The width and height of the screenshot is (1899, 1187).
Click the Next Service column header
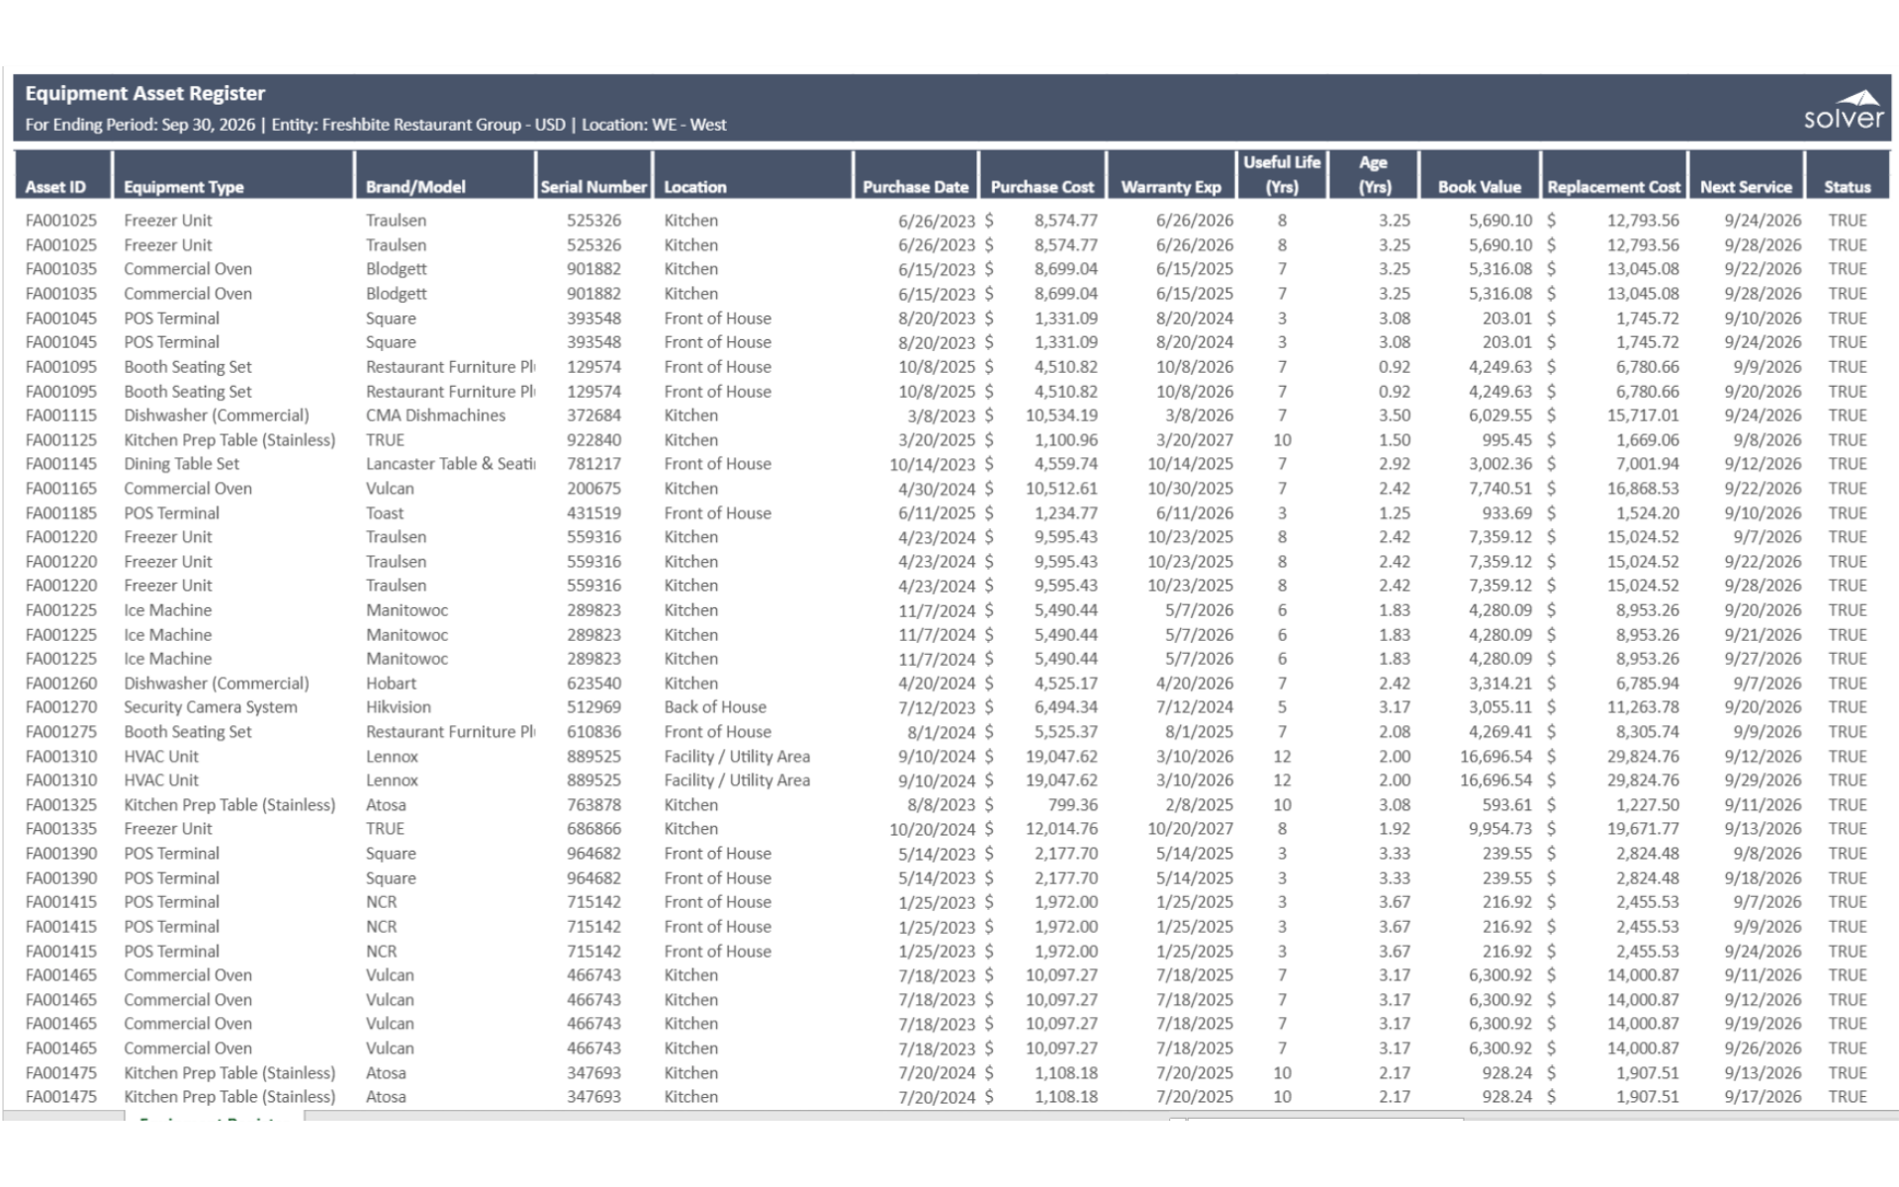[x=1746, y=187]
